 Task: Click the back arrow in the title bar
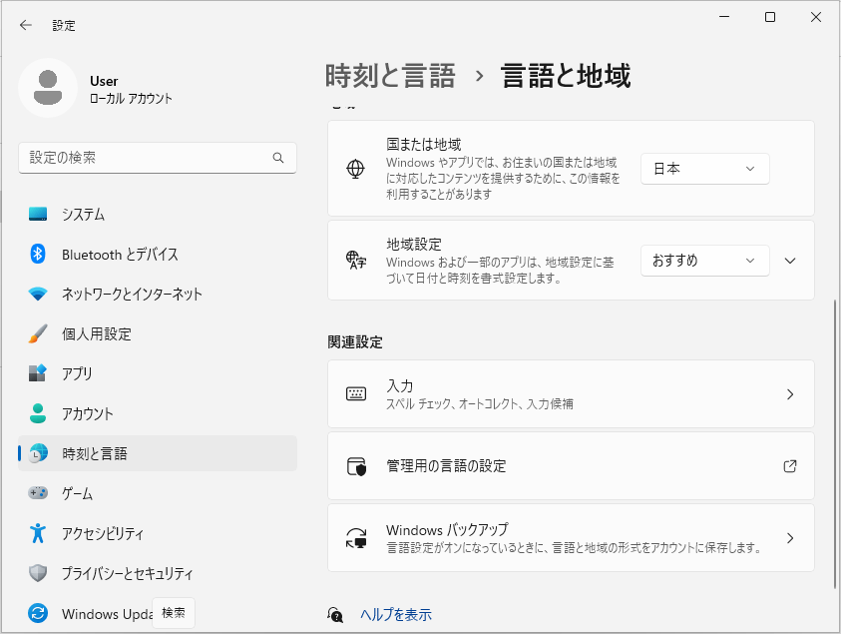tap(26, 25)
